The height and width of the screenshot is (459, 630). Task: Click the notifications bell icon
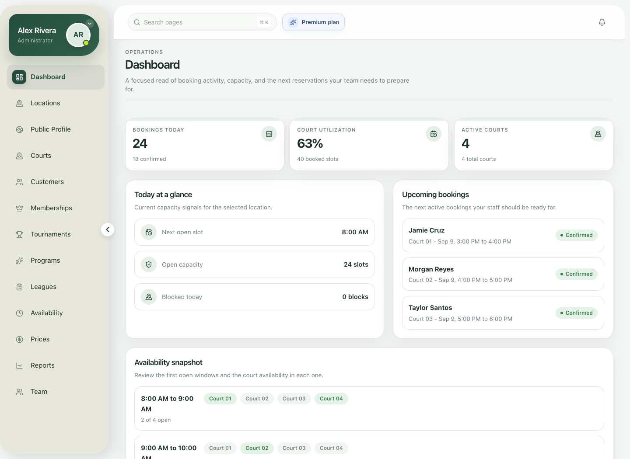pyautogui.click(x=602, y=22)
